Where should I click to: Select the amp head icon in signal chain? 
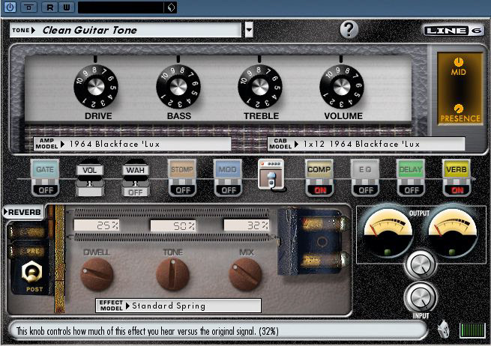coord(271,174)
